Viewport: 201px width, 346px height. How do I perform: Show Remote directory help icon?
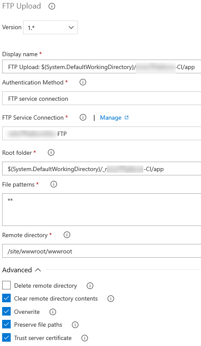point(67,235)
